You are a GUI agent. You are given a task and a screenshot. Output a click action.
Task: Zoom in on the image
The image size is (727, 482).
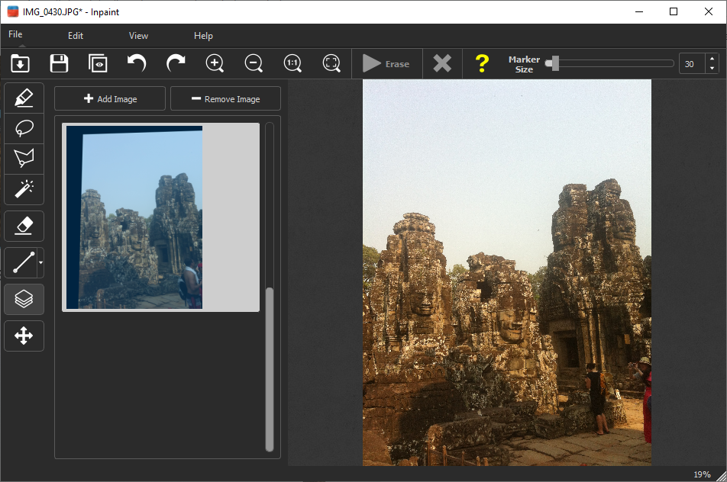215,63
